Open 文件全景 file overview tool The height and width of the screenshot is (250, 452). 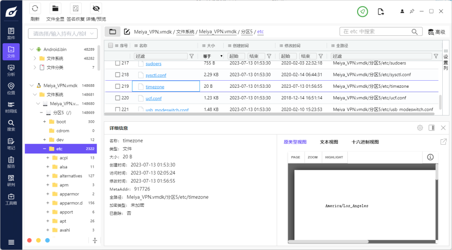coord(55,8)
